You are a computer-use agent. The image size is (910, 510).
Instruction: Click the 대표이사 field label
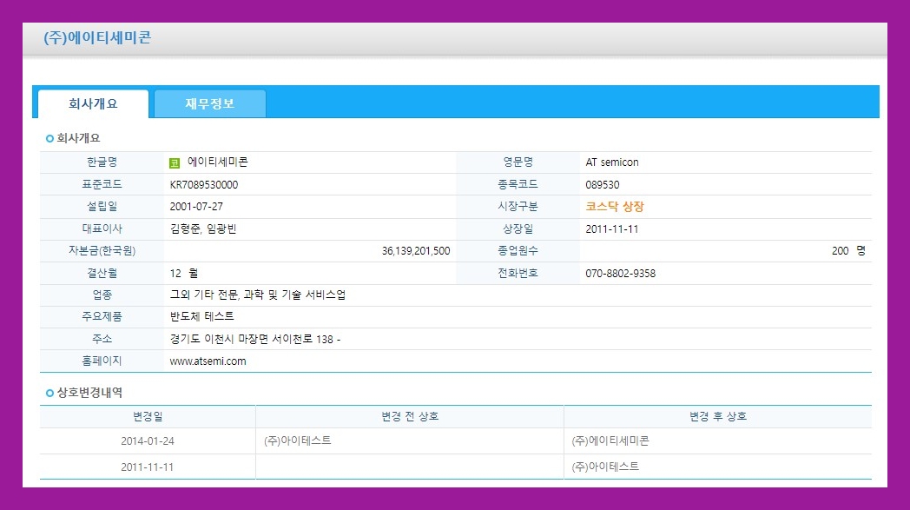point(102,229)
